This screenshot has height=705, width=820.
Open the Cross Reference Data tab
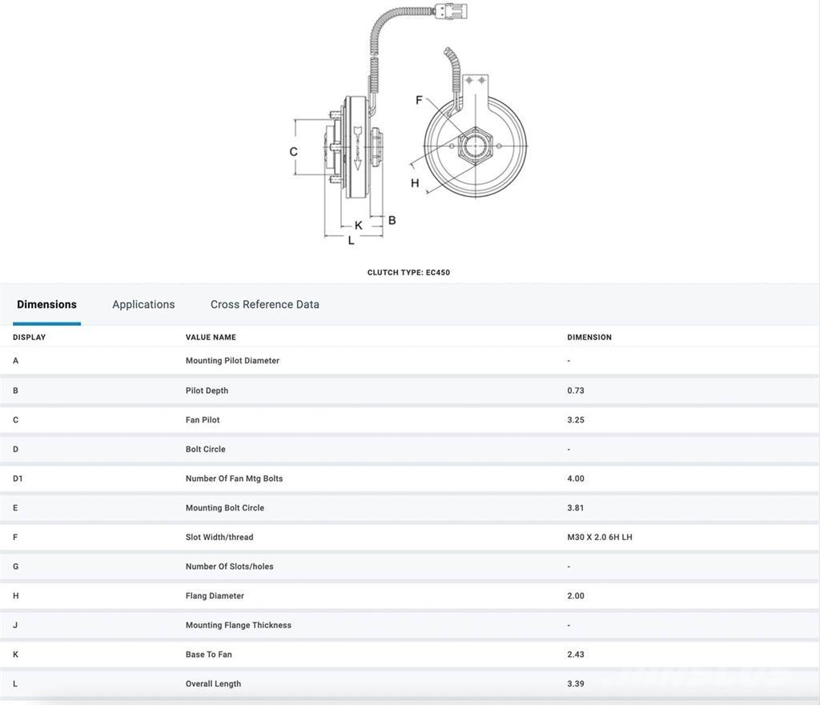point(264,304)
